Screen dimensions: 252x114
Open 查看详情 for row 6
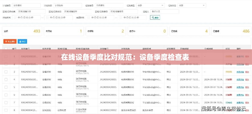pyautogui.click(x=240, y=95)
